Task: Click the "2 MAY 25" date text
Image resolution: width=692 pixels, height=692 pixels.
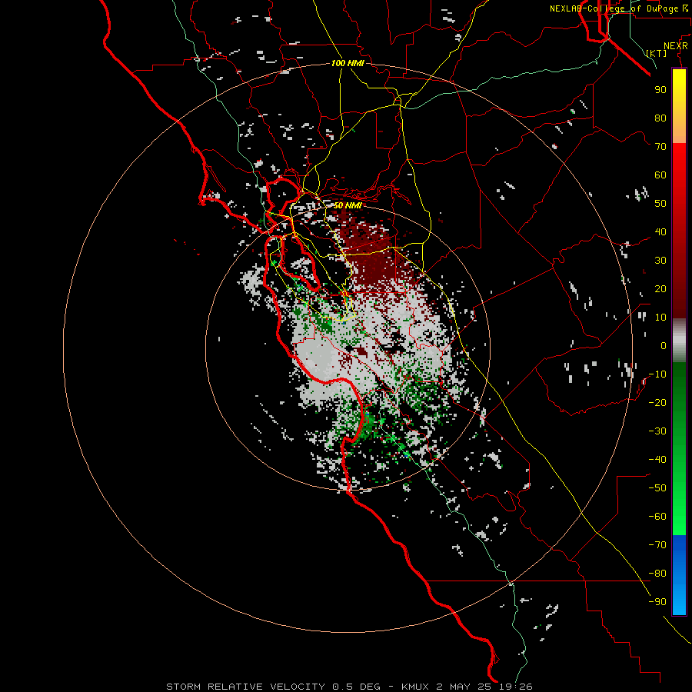Action: [x=463, y=687]
